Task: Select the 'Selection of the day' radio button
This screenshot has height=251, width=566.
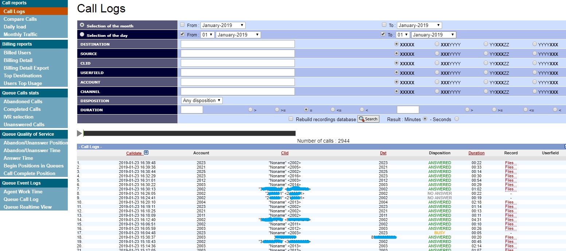Action: point(82,35)
